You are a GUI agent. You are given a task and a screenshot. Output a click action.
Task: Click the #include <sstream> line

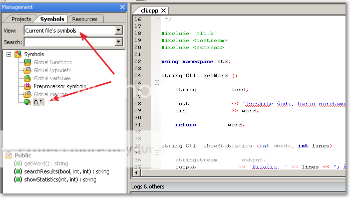pyautogui.click(x=192, y=48)
